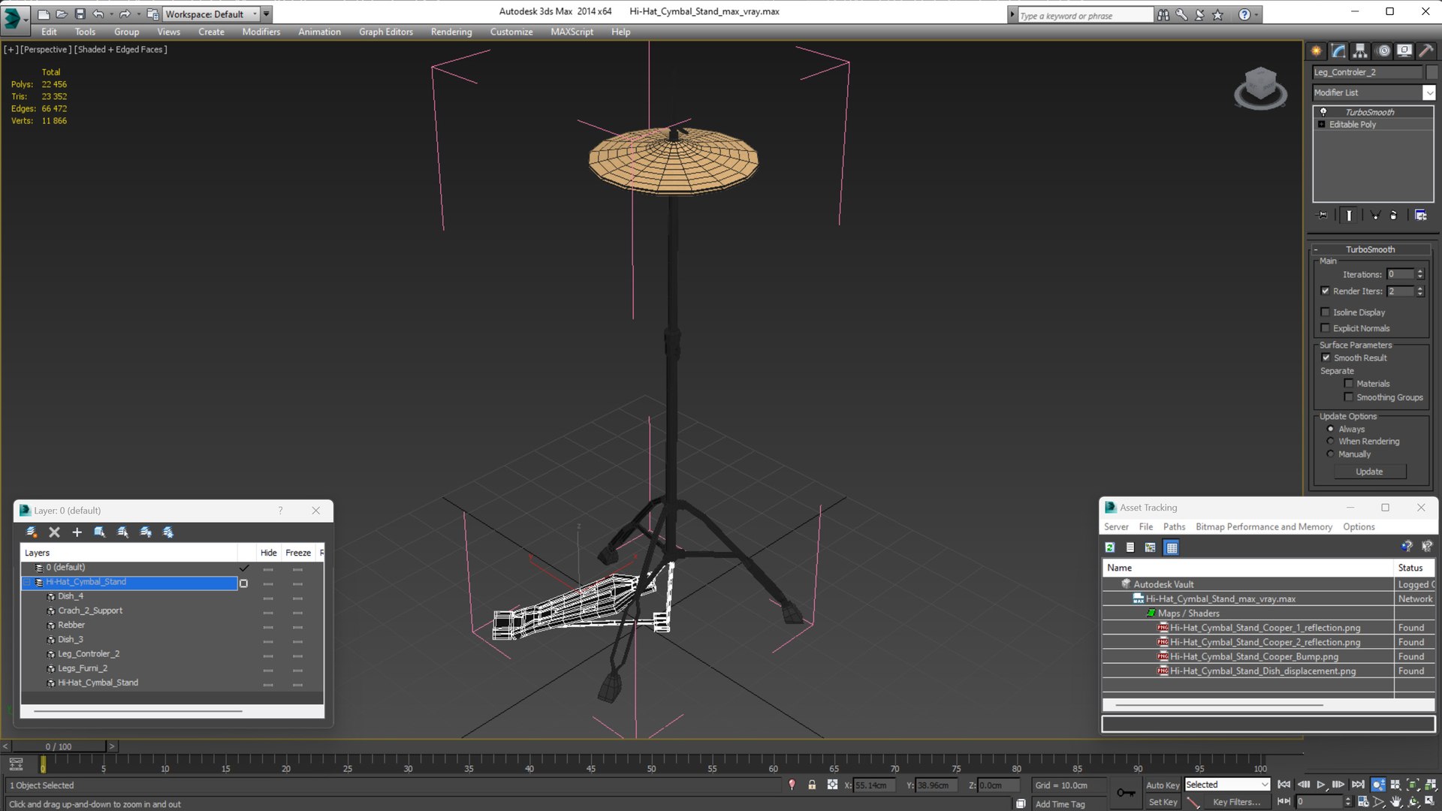Viewport: 1442px width, 811px height.
Task: Click Table View icon in Asset Tracking
Action: click(x=1172, y=547)
